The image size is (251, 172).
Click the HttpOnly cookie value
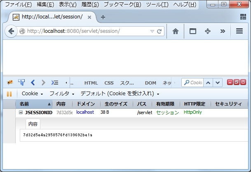click(x=192, y=112)
